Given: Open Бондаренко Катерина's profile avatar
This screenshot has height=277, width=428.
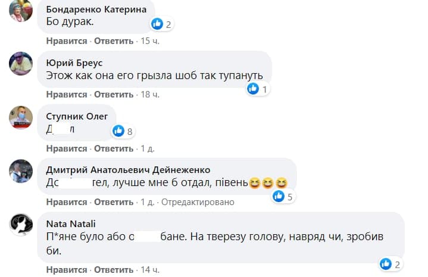Looking at the screenshot, I should (x=21, y=12).
